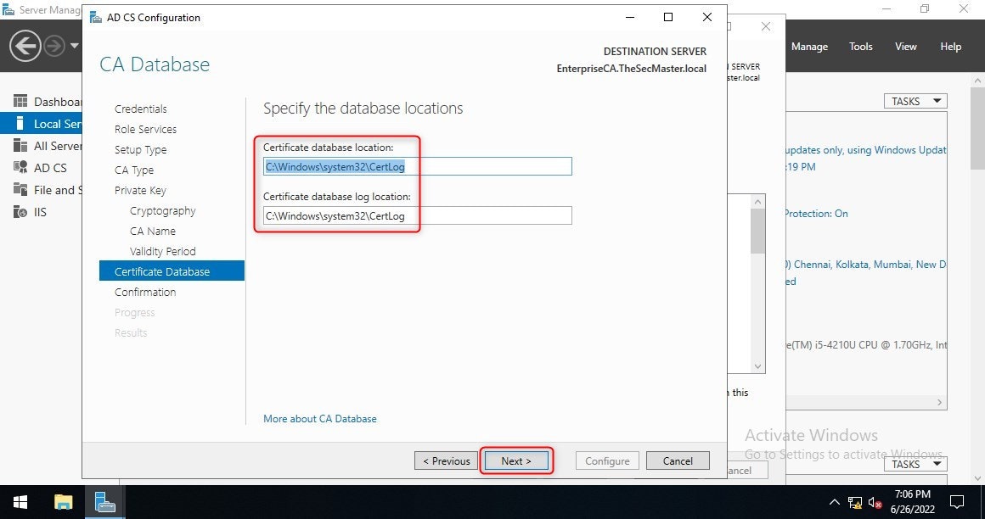Click the Server Manager forward arrow button
Image resolution: width=985 pixels, height=519 pixels.
click(x=54, y=46)
